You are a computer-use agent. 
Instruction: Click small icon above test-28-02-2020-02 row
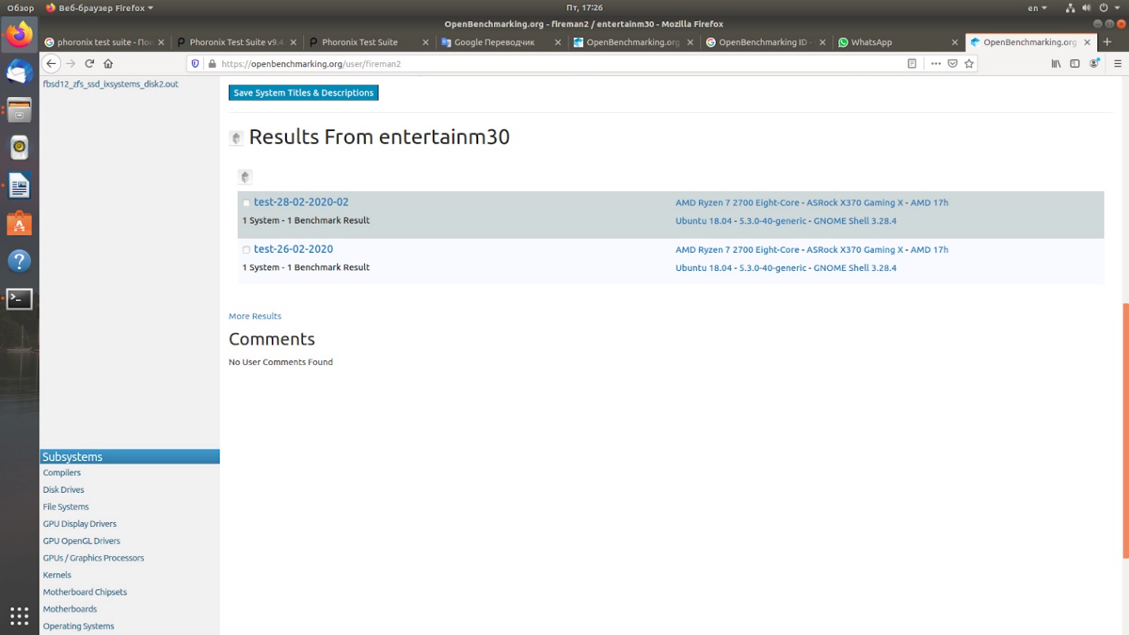[x=245, y=177]
